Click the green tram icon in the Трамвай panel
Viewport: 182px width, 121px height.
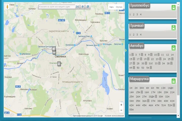point(173,28)
